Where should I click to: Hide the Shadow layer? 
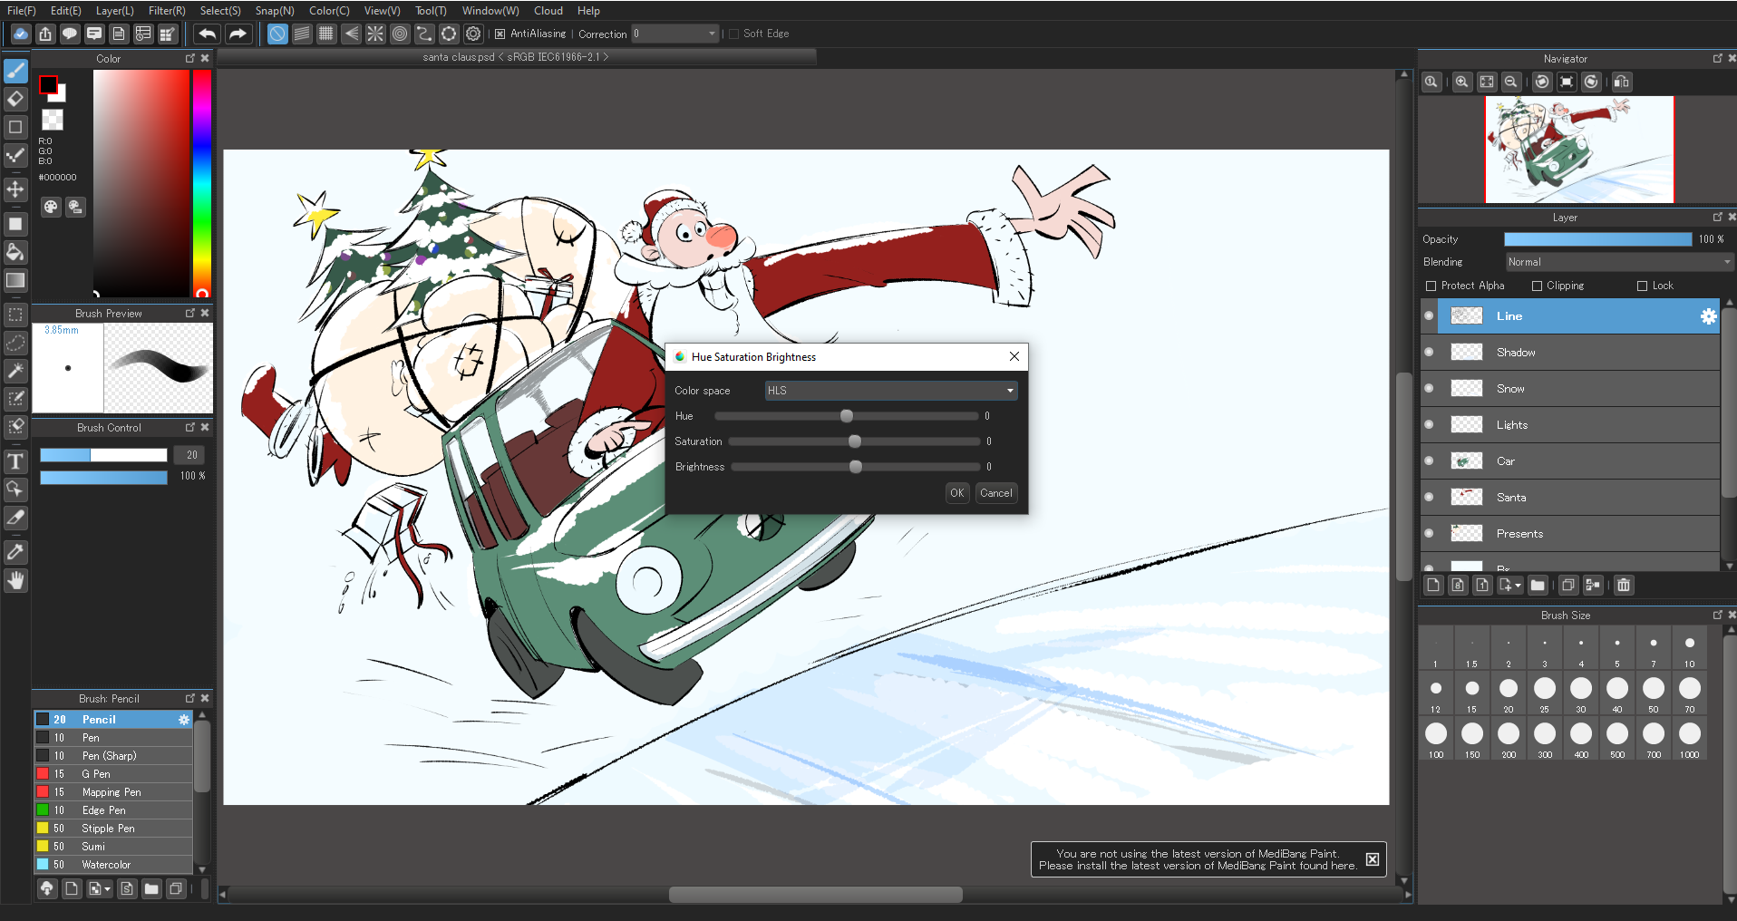(1430, 353)
